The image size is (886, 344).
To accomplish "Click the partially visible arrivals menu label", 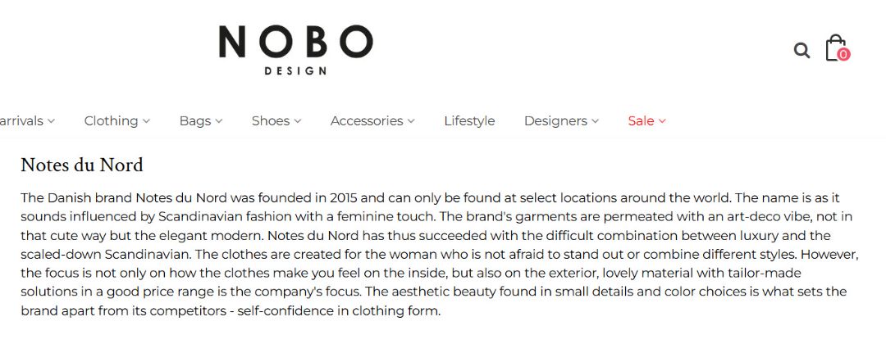I will tap(21, 121).
